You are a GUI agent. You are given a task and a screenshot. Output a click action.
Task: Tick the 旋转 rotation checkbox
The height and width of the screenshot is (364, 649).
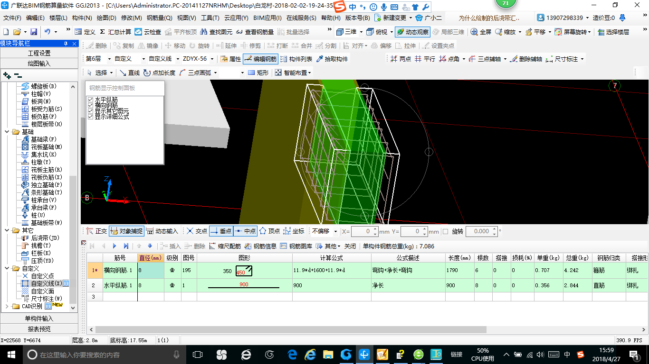[445, 231]
